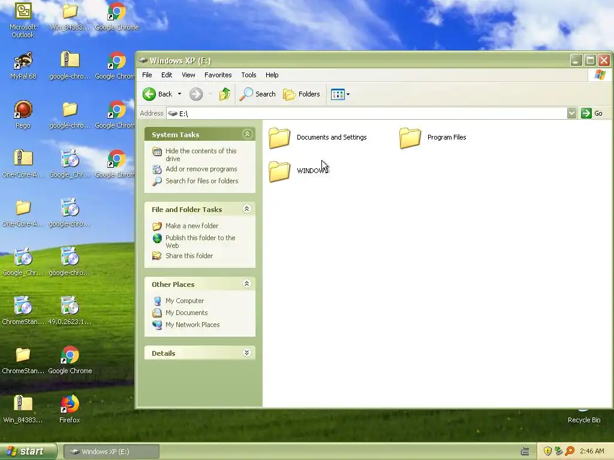Open the Help menu
The image size is (614, 460).
[x=272, y=75]
